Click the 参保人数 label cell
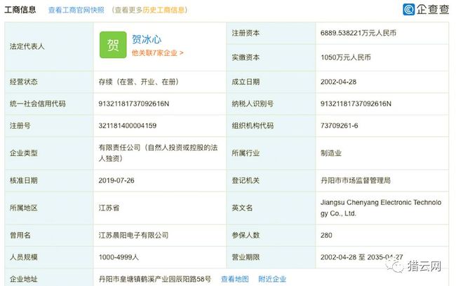Viewport: 456px width, 286px height. (271, 235)
